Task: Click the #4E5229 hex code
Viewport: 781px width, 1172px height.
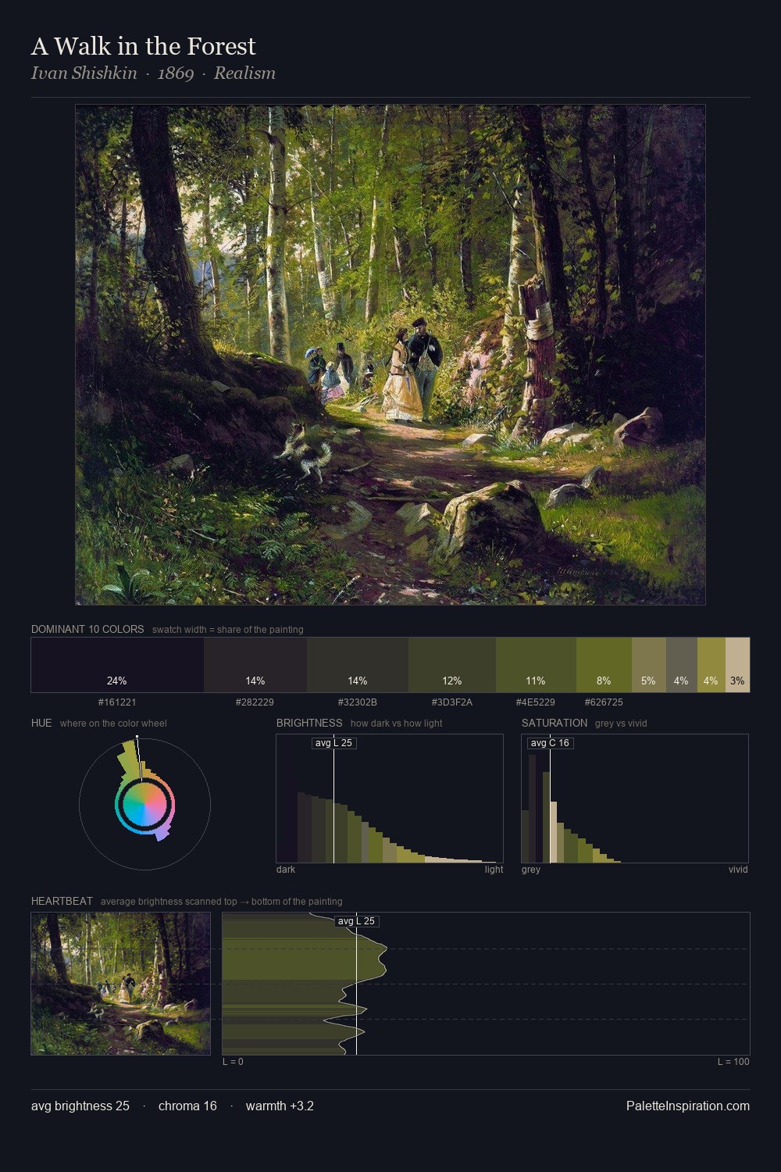Action: click(x=536, y=702)
